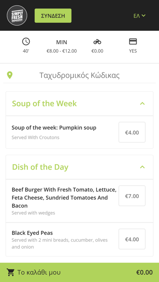Click the ΣΥΝΔΕΣΗ login button
Viewport: 159px width, 282px height.
point(53,16)
